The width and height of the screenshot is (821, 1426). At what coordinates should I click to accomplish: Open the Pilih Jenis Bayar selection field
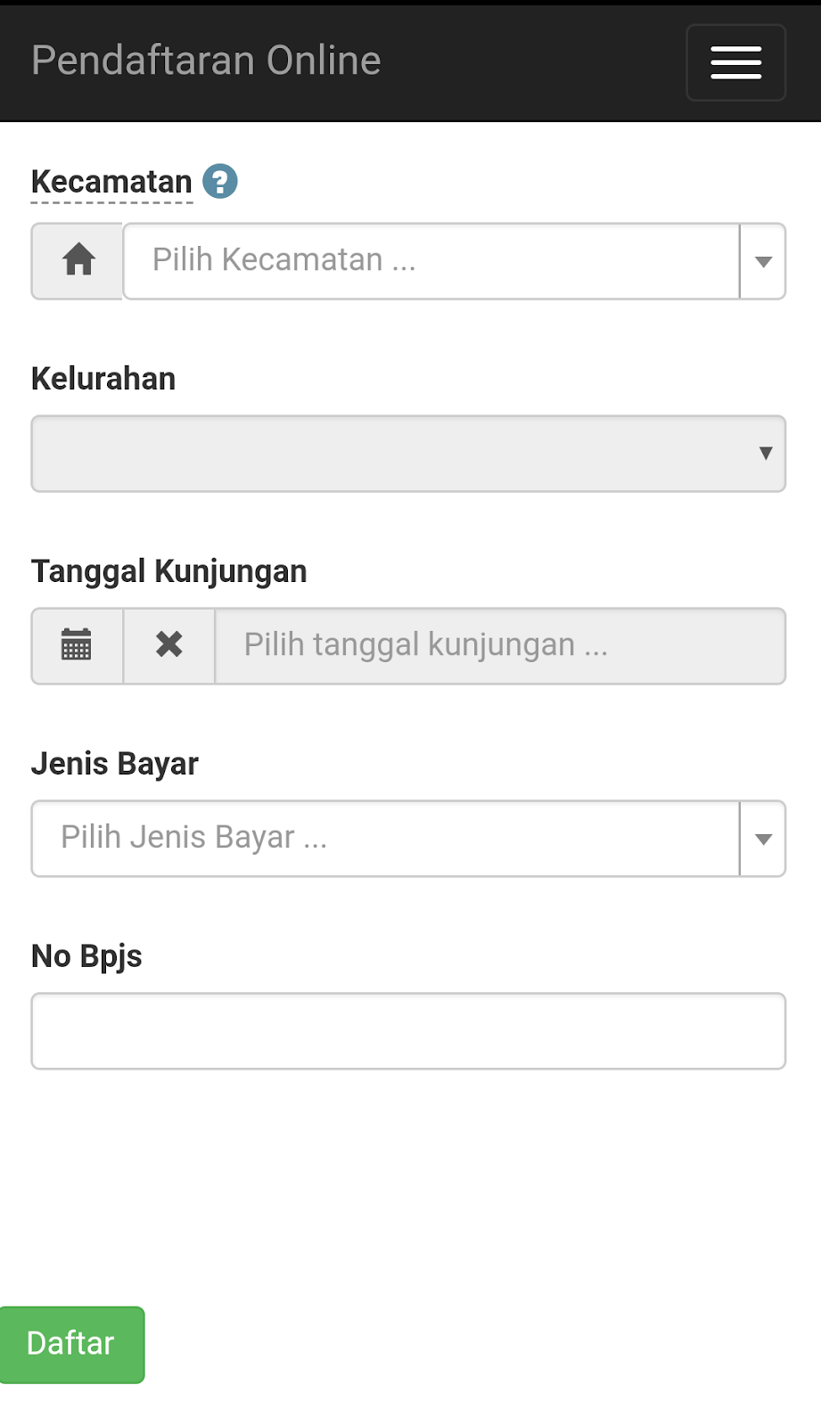(385, 839)
